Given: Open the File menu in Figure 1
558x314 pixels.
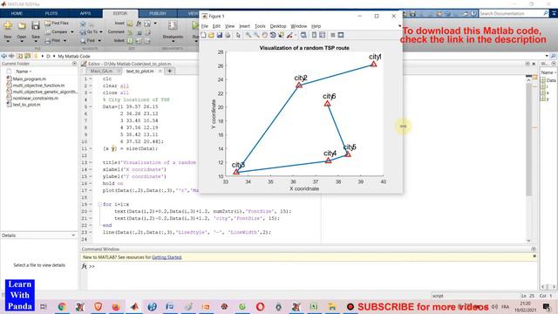Looking at the screenshot, I should click(x=204, y=26).
